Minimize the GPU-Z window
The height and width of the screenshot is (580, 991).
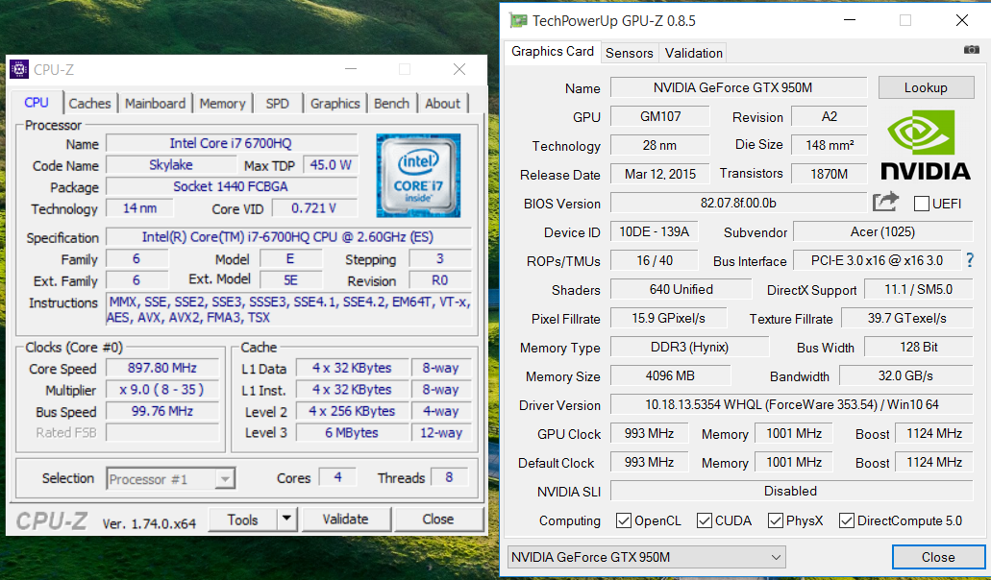click(x=851, y=20)
